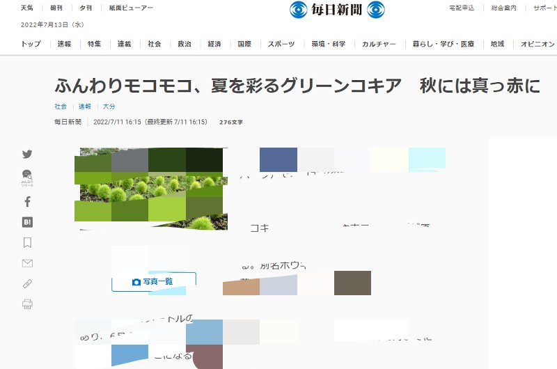Open the 朝刊 link
557x369 pixels.
pyautogui.click(x=56, y=8)
